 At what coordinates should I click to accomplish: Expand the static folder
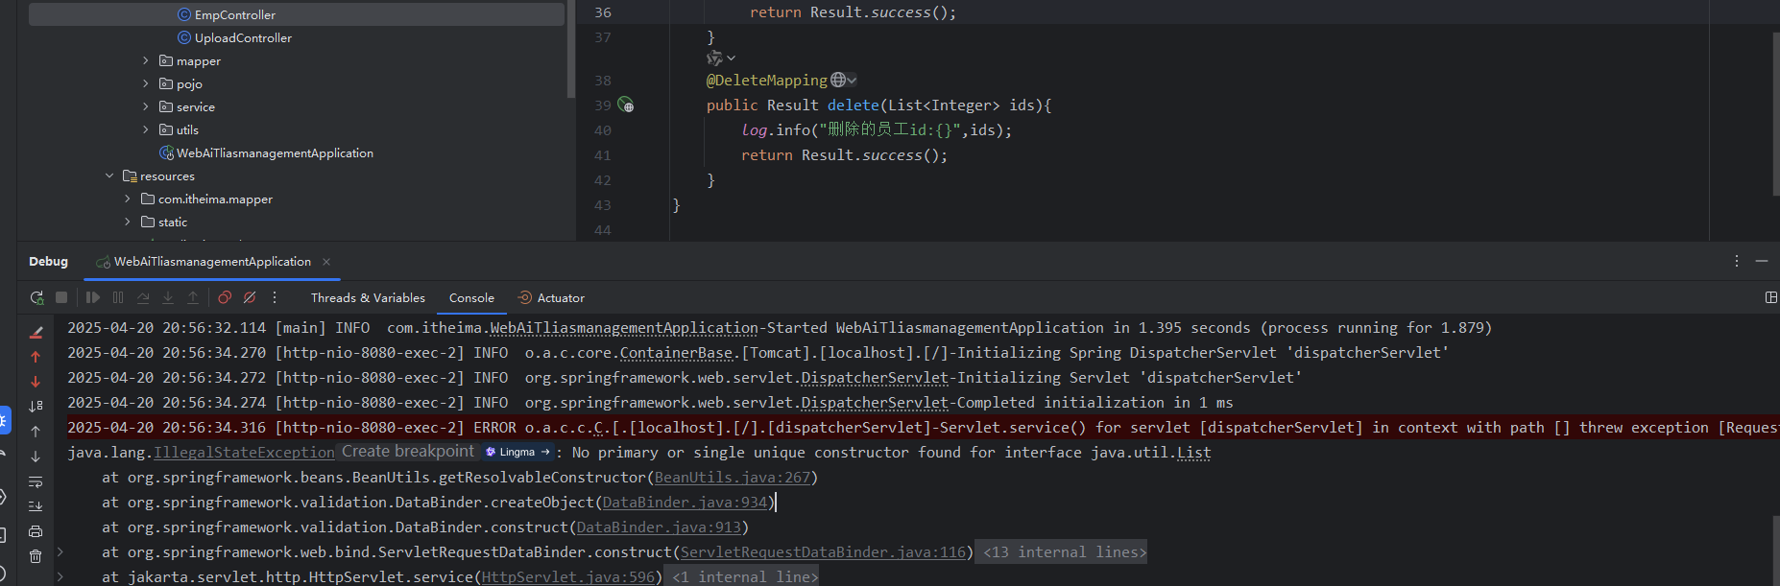(128, 222)
